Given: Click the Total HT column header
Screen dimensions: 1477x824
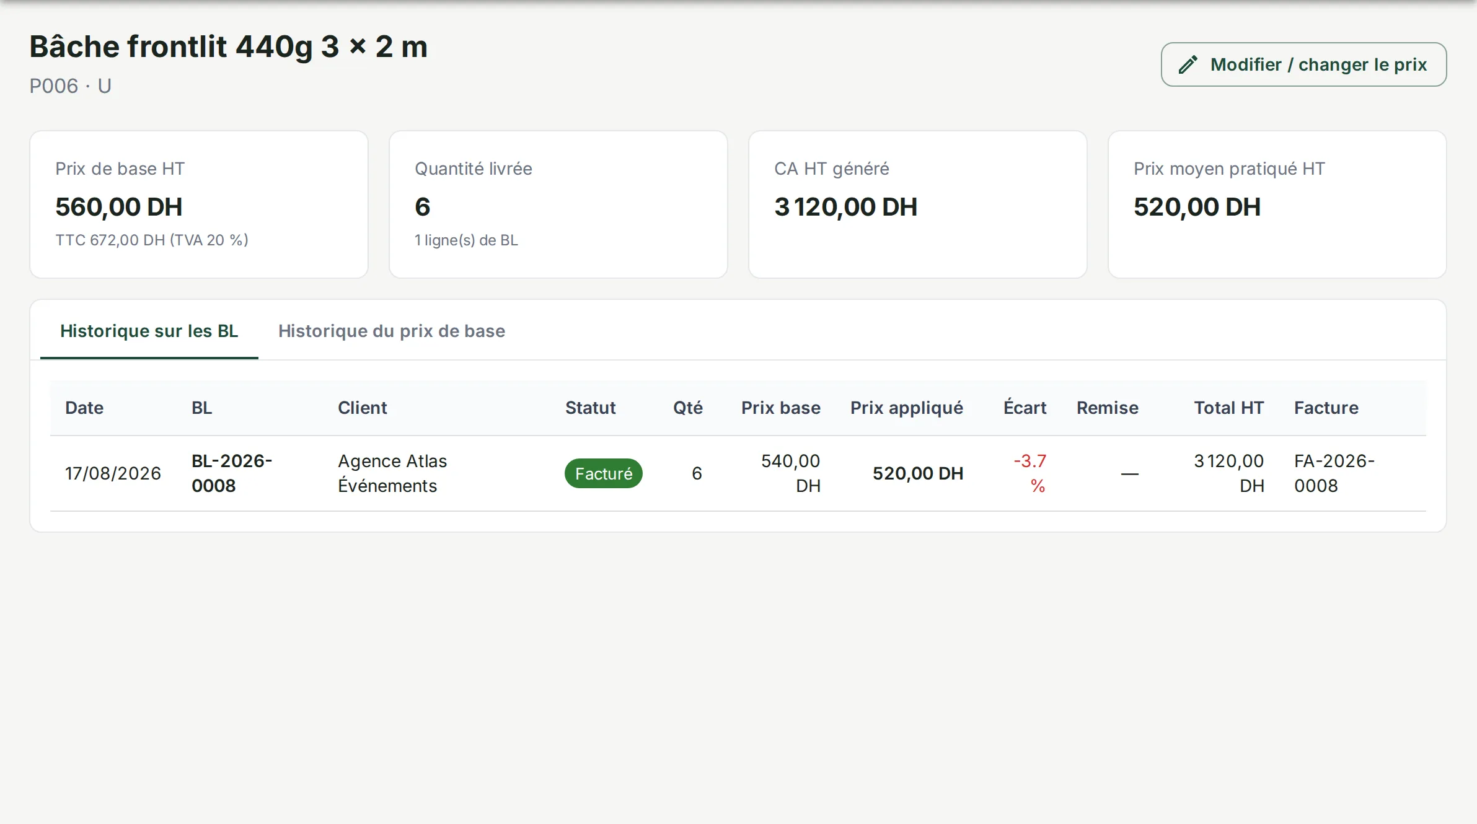Looking at the screenshot, I should point(1228,408).
